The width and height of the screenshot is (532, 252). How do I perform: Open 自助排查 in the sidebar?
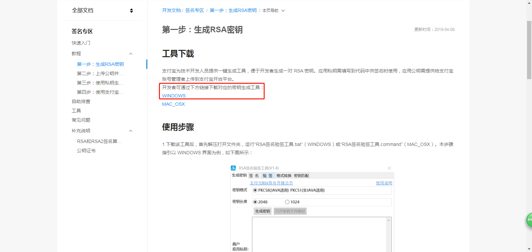click(81, 101)
